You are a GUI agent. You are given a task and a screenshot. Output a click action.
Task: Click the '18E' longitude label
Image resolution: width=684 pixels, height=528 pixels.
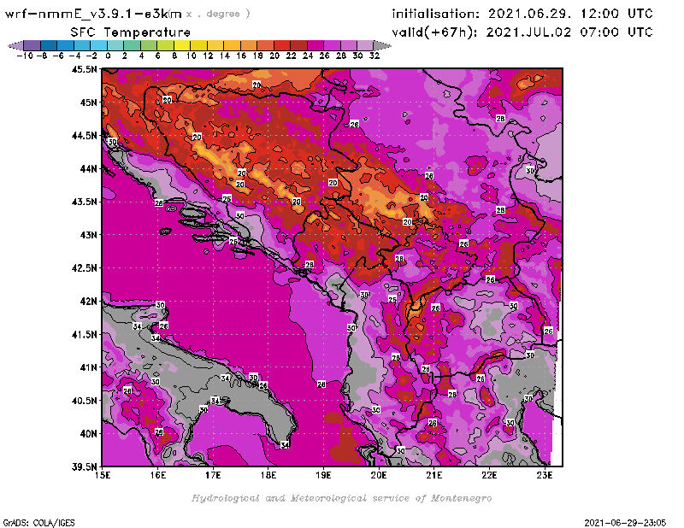pos(268,475)
